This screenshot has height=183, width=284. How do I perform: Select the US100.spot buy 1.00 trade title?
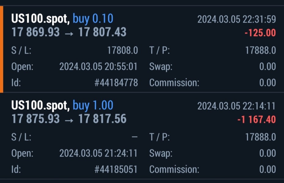pos(62,106)
